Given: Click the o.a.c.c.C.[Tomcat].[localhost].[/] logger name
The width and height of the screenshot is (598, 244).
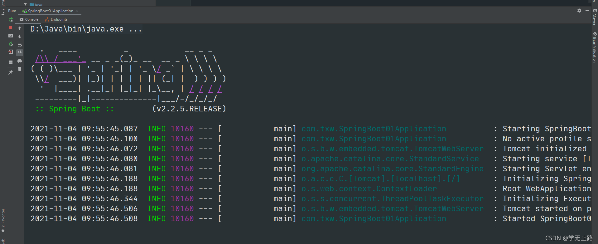Looking at the screenshot, I should click(381, 179).
